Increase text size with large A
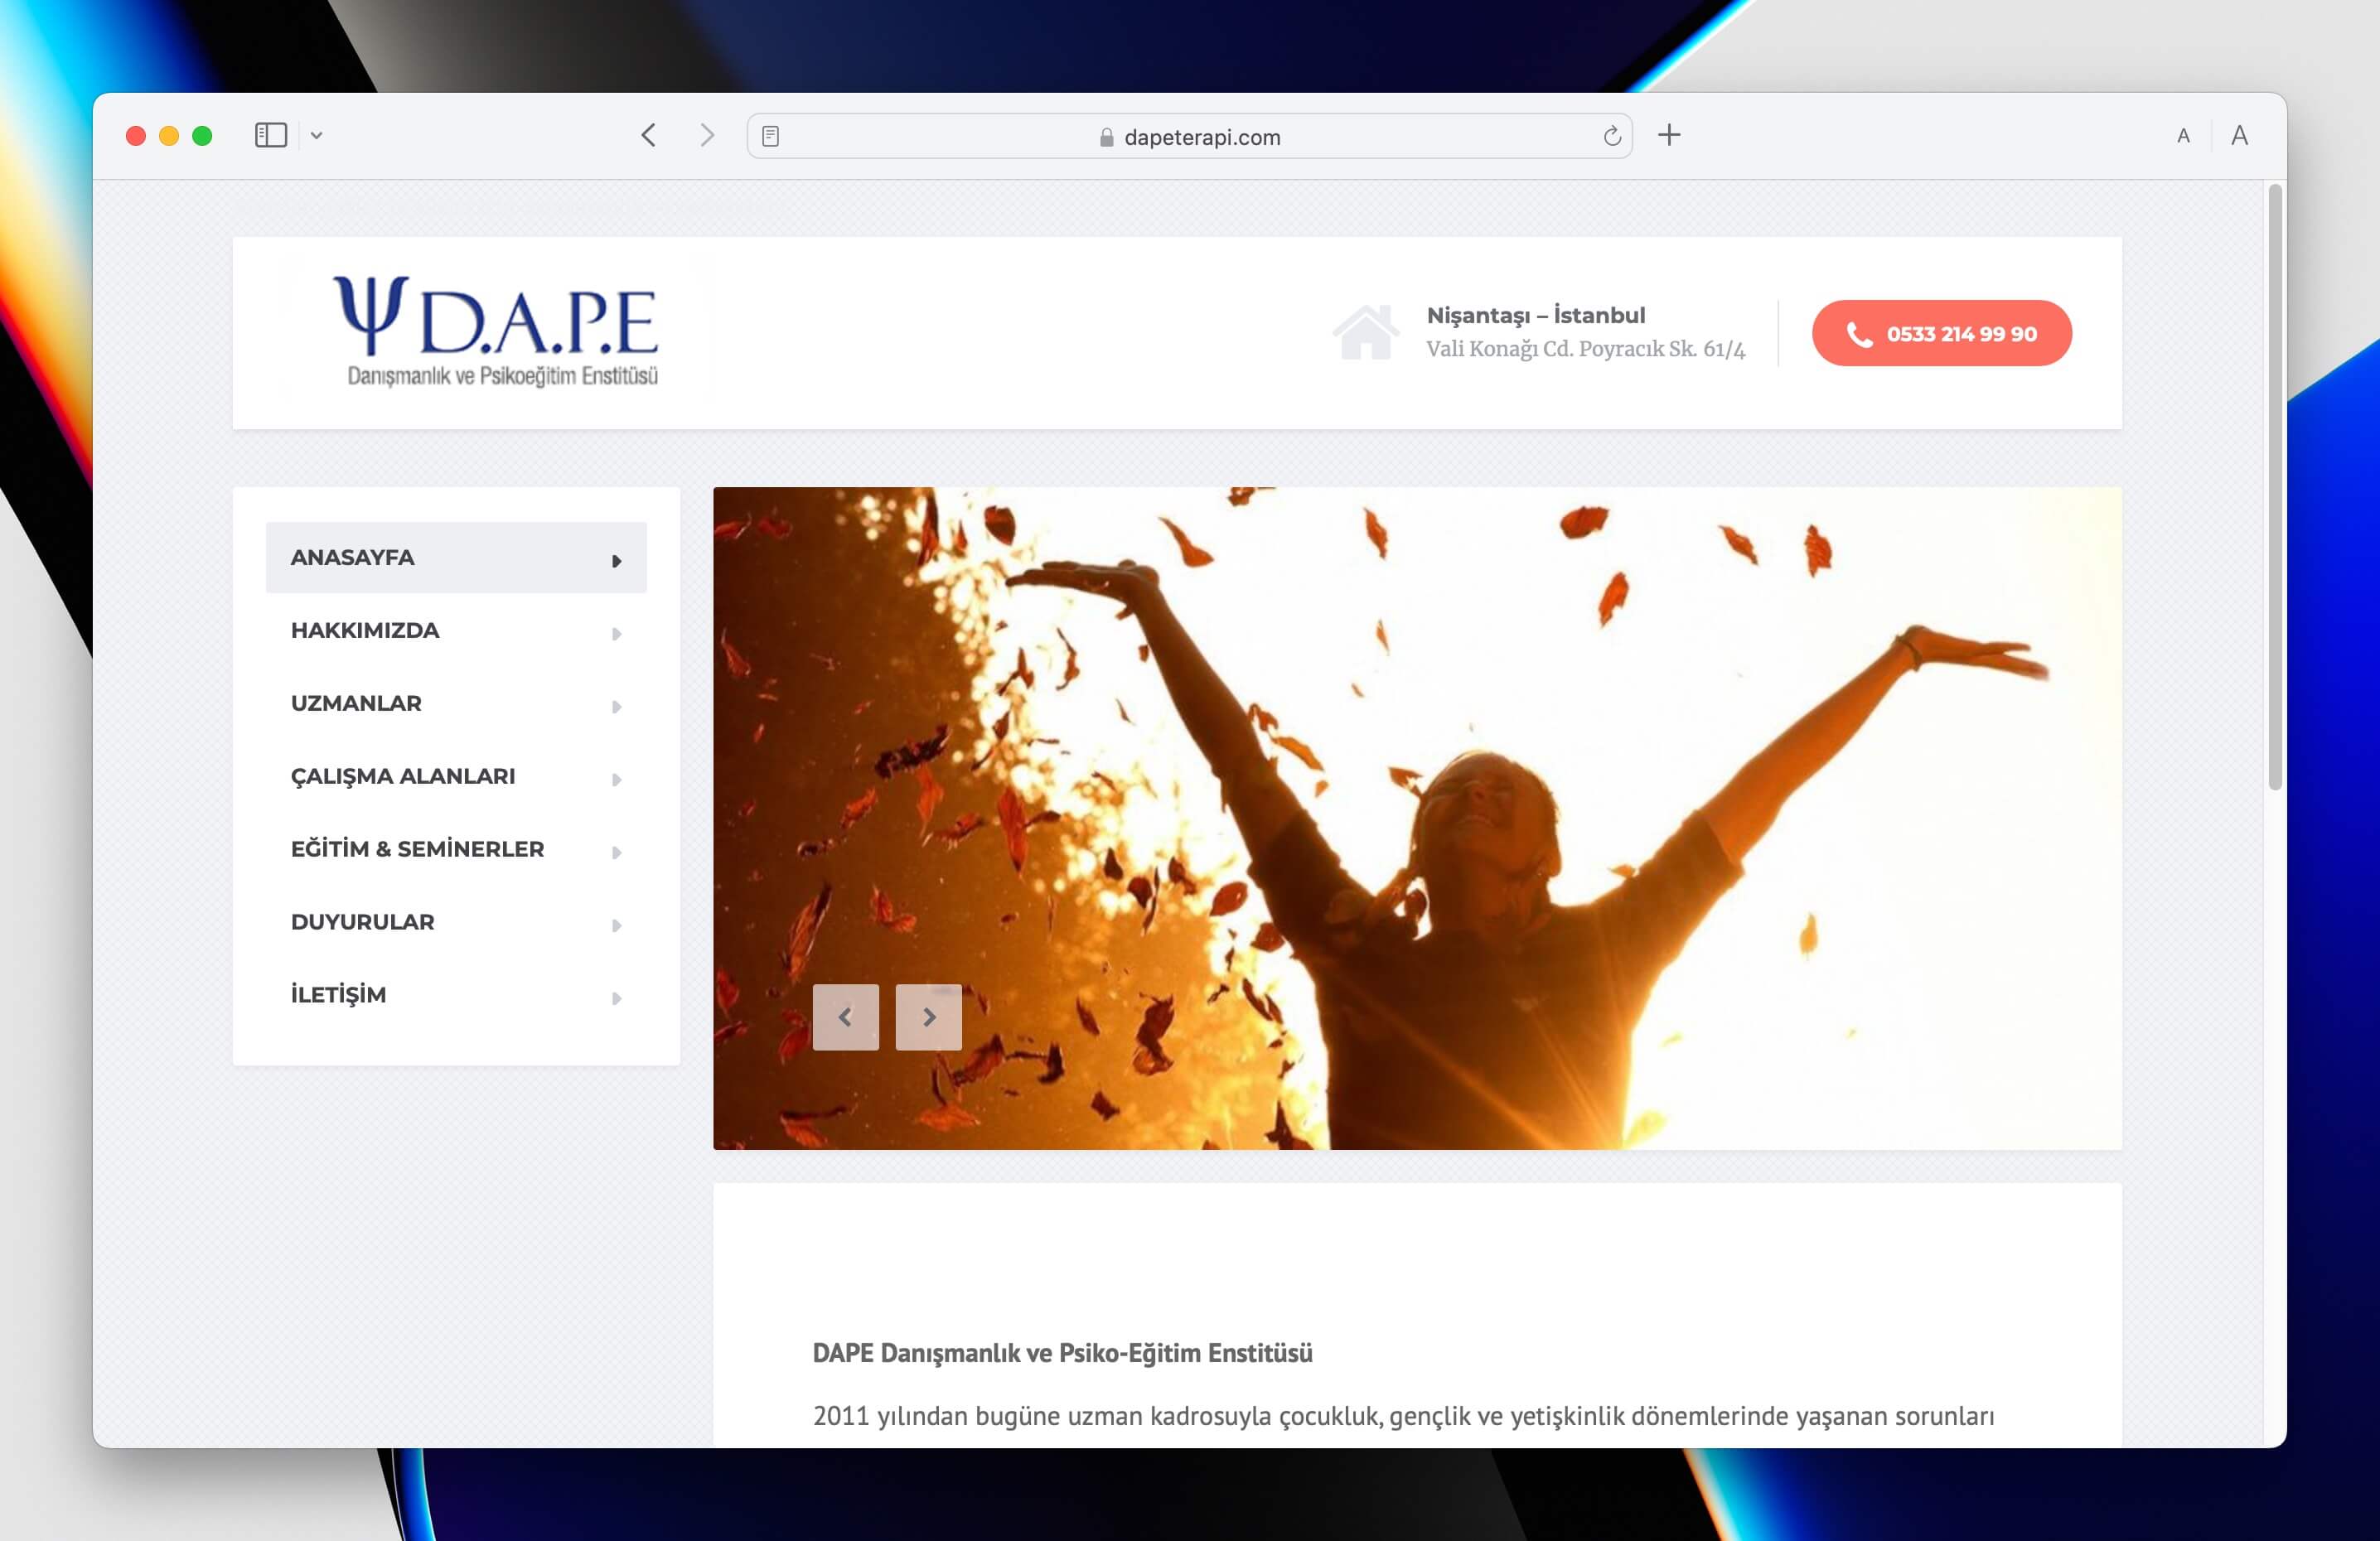 click(x=2239, y=135)
